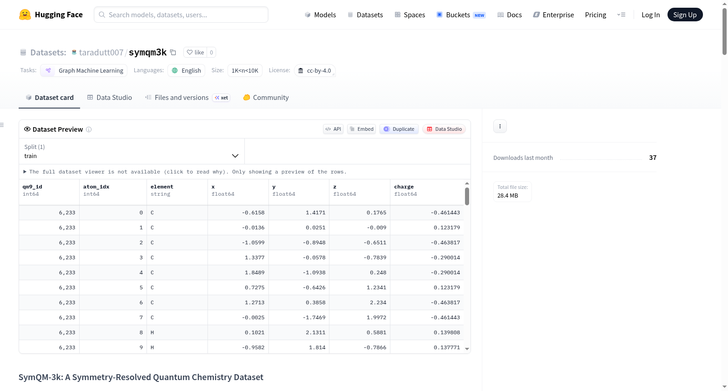The image size is (728, 391).
Task: Click the symqm3k dataset name
Action: (148, 52)
